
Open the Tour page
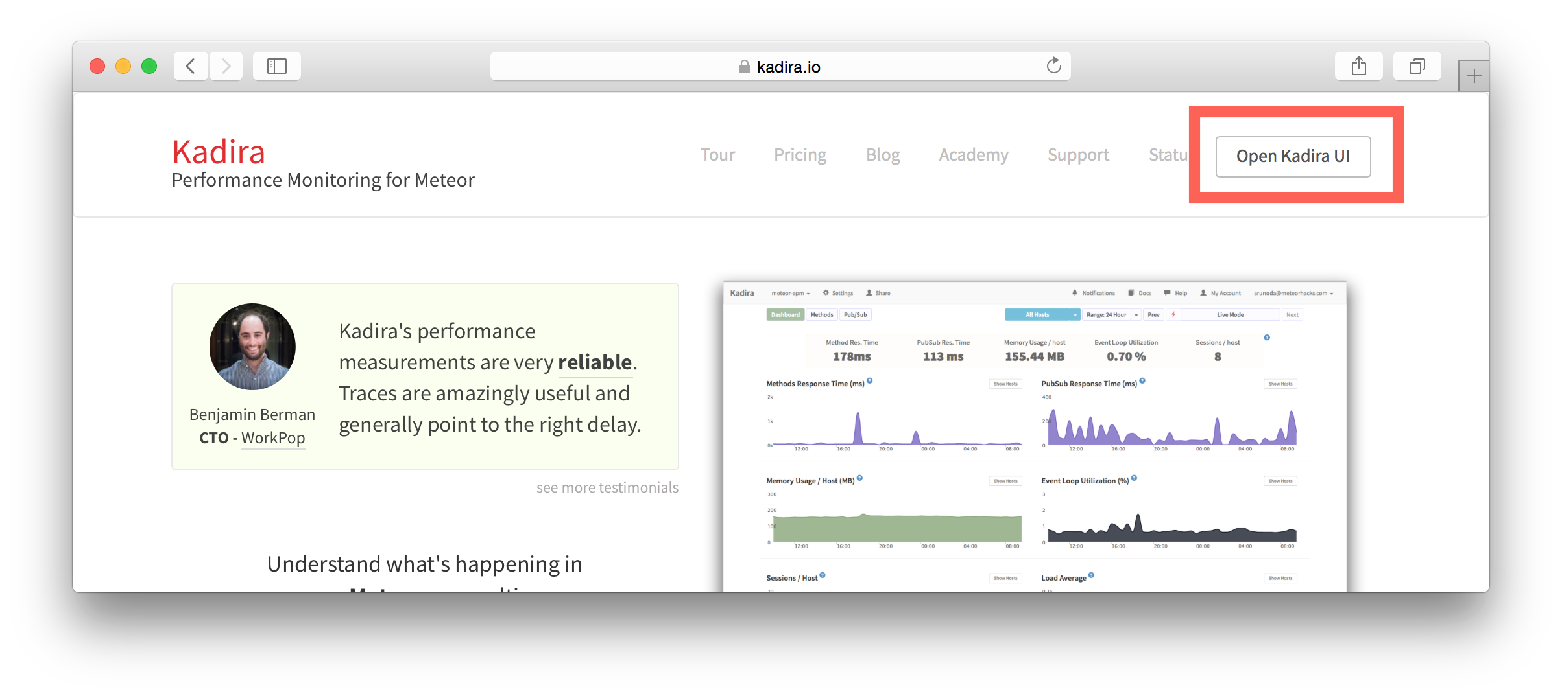click(x=717, y=155)
